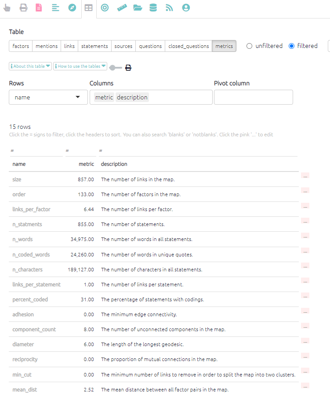
Task: Sort by the metric column header
Action: point(86,164)
